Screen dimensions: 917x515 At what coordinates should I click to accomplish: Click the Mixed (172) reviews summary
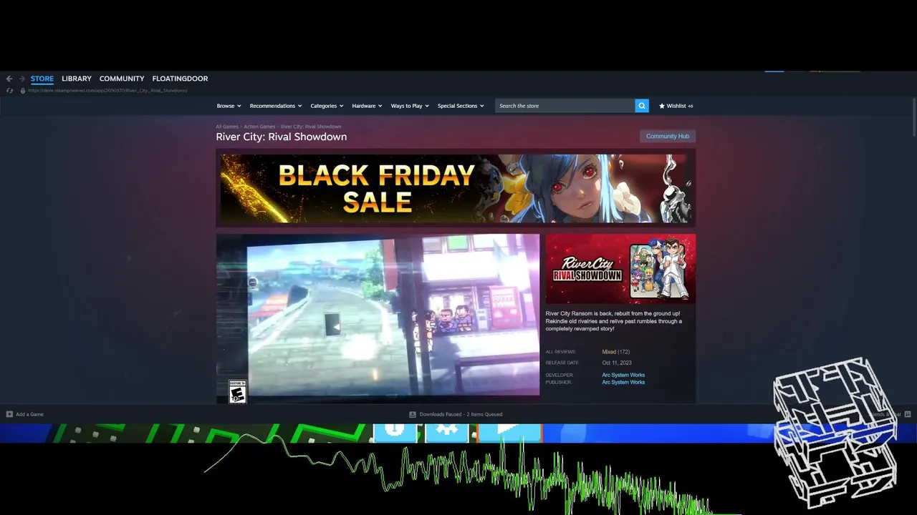(616, 352)
